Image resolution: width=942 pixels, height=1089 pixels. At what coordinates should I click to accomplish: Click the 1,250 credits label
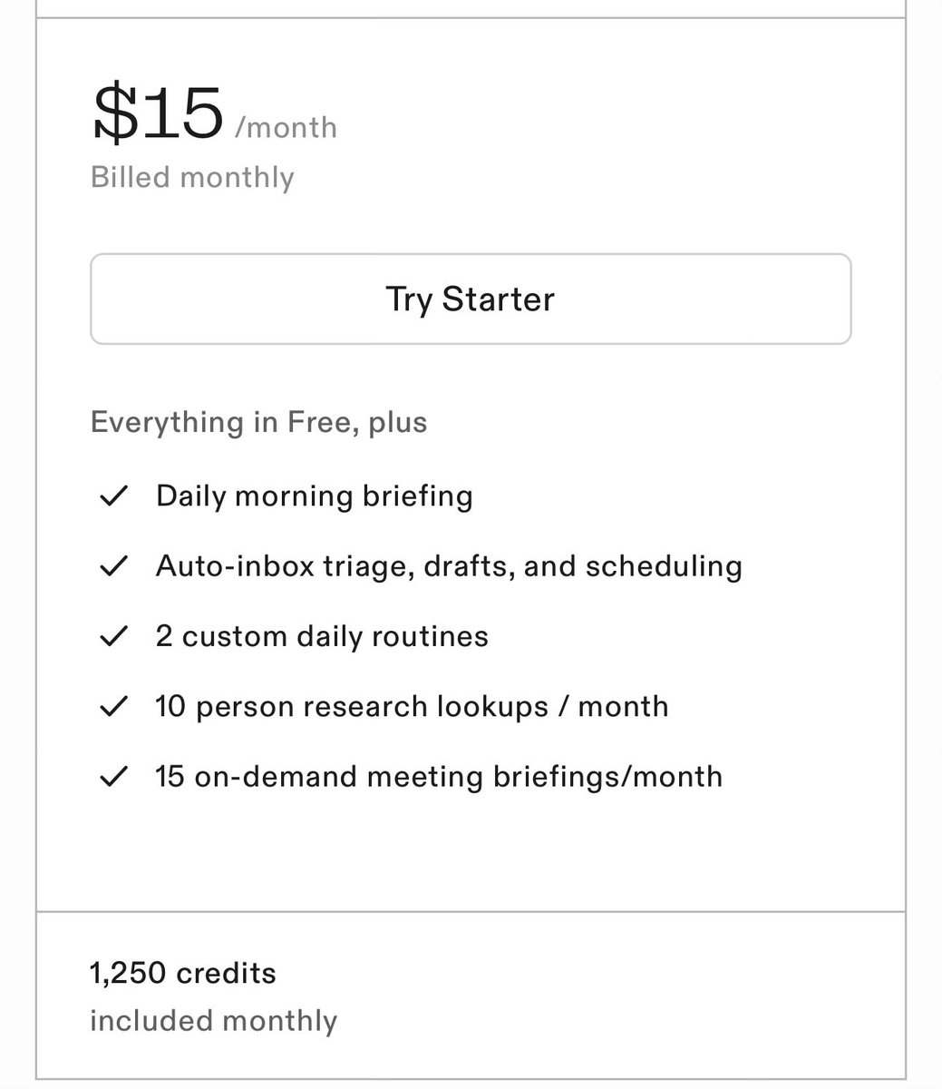coord(182,973)
